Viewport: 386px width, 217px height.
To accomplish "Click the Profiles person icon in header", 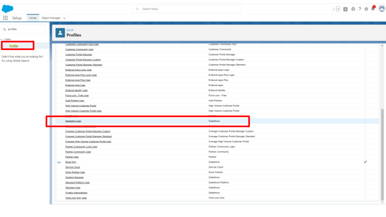I will (60, 33).
